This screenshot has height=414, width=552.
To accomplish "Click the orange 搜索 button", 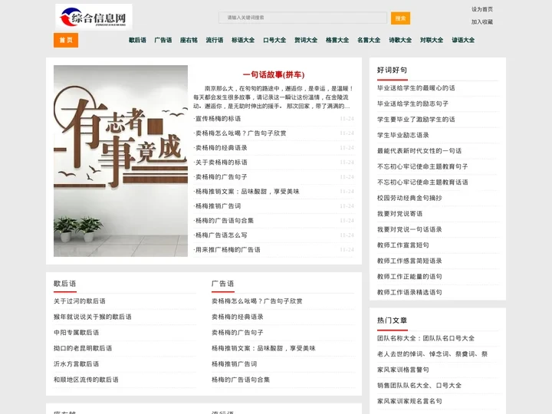I will (400, 18).
